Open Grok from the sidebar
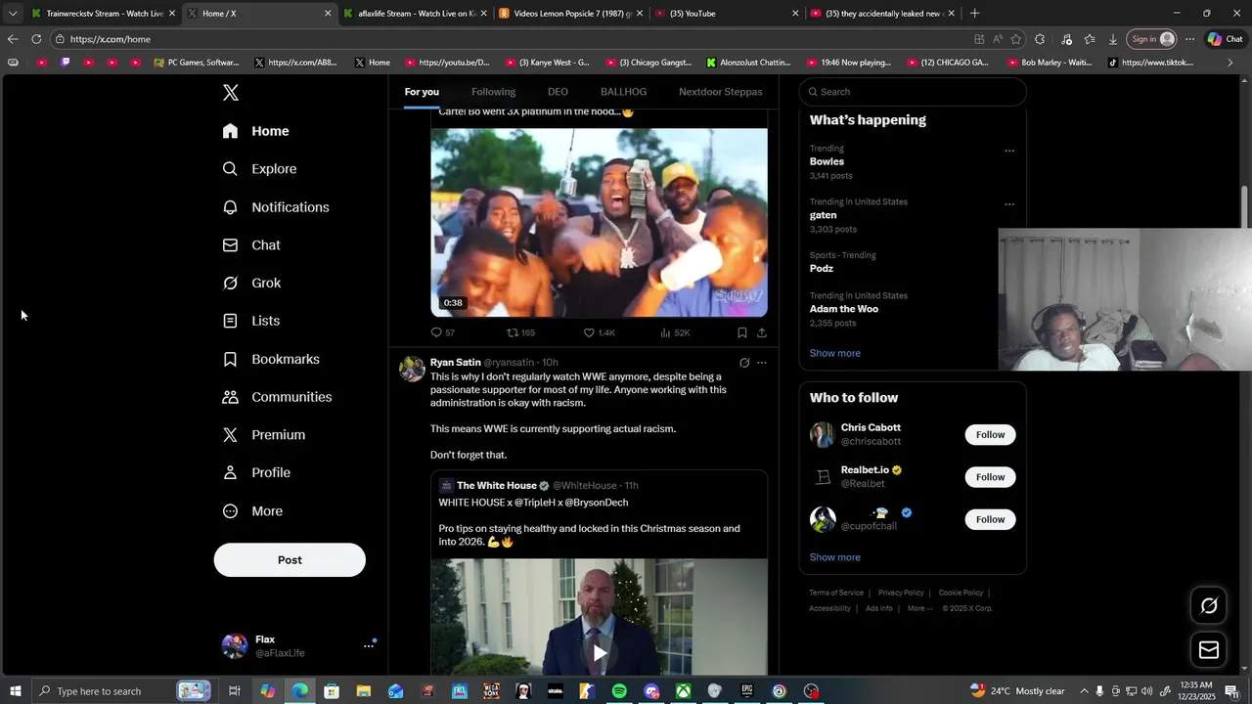1252x704 pixels. click(x=251, y=283)
